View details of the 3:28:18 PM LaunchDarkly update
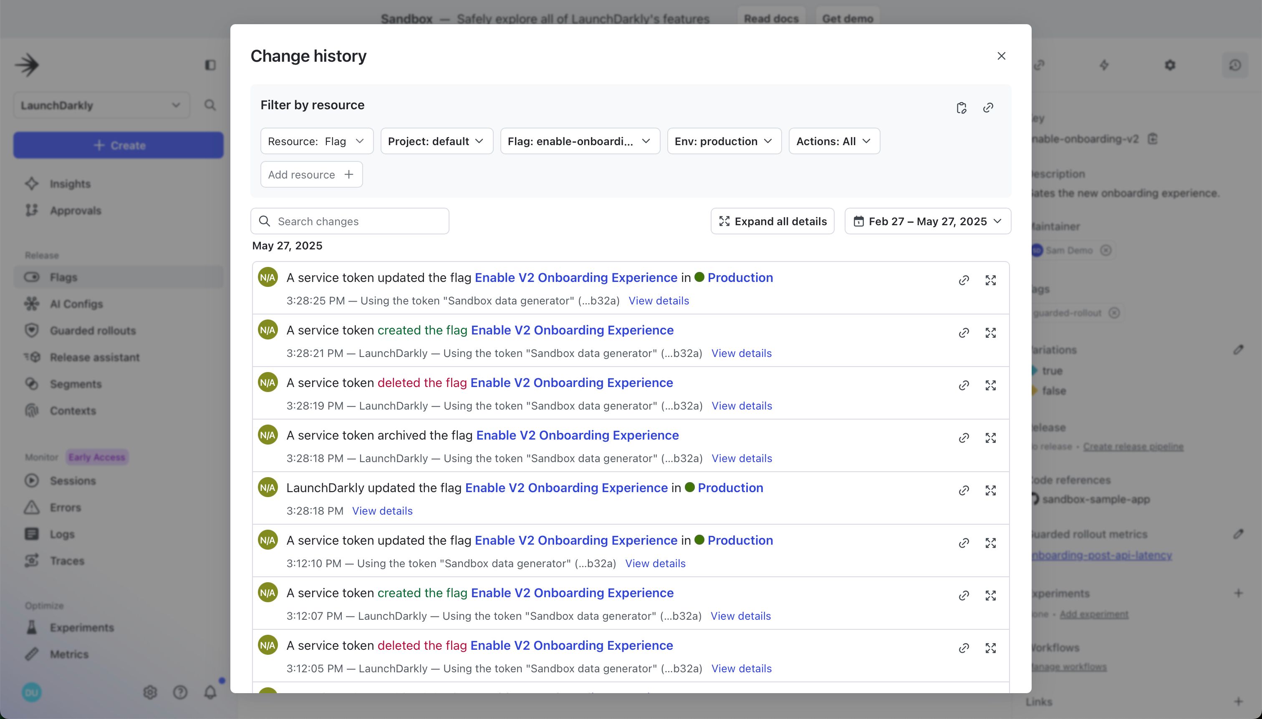 tap(382, 510)
